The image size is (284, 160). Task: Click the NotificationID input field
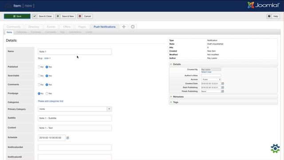click(x=75, y=157)
